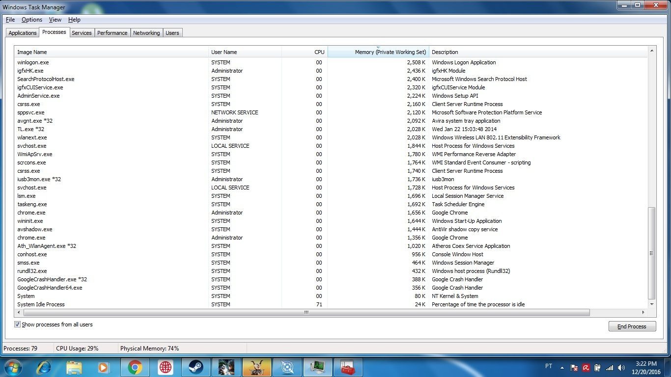Click the Show Desktop strip
This screenshot has width=671, height=377.
[x=667, y=367]
